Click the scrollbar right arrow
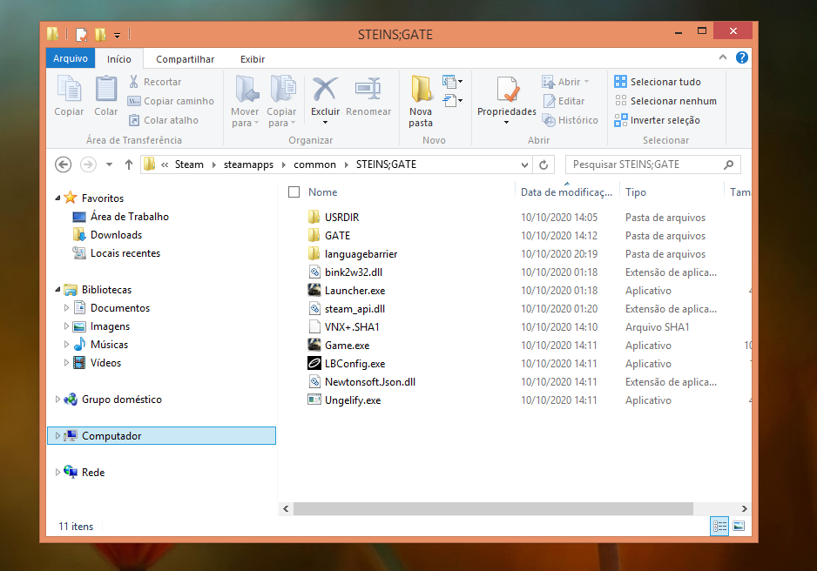The width and height of the screenshot is (817, 571). click(744, 508)
